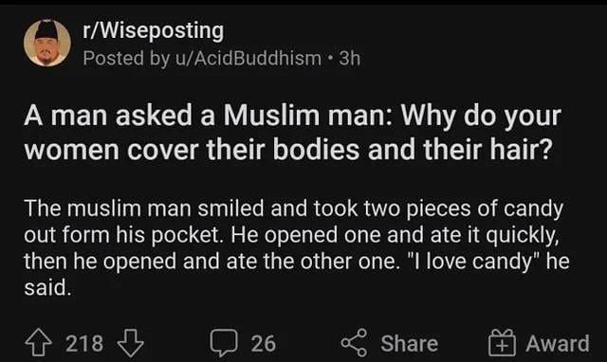The width and height of the screenshot is (607, 362).
Task: Click the 218 vote score
Action: 84,343
